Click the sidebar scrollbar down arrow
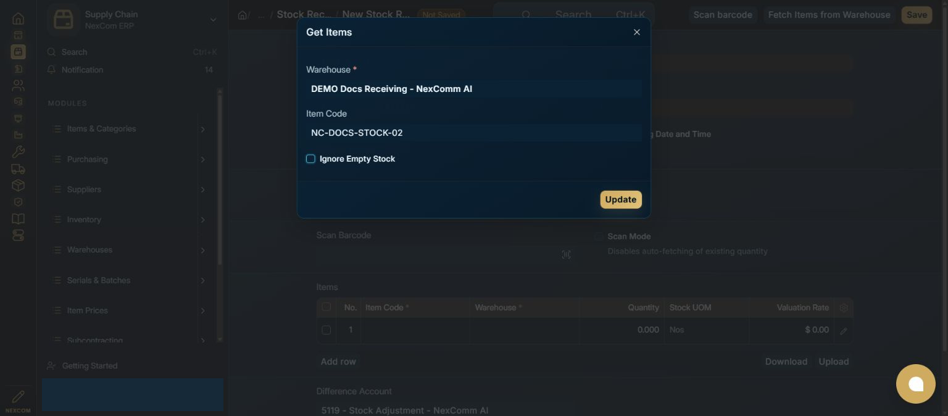Viewport: 948px width, 416px height. click(220, 339)
